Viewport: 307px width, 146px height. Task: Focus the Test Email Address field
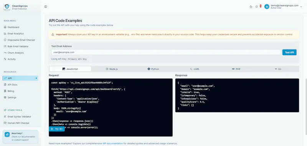click(166, 52)
